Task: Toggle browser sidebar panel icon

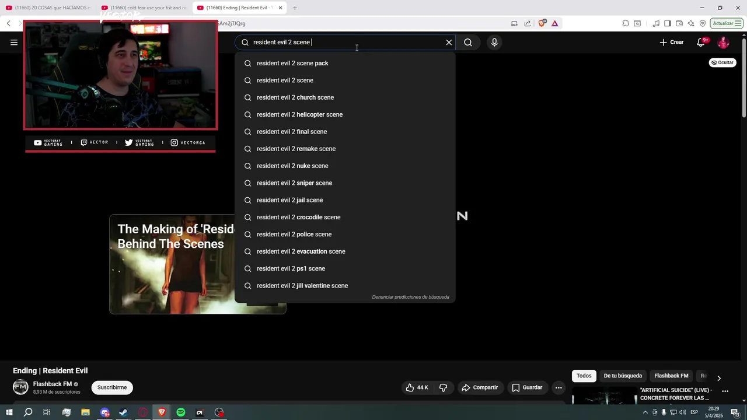Action: click(668, 23)
